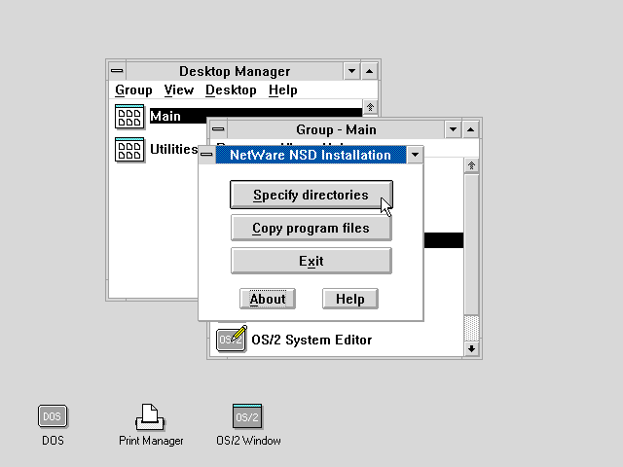This screenshot has width=623, height=467.
Task: Open the Help menu in Desktop Manager
Action: pyautogui.click(x=283, y=90)
